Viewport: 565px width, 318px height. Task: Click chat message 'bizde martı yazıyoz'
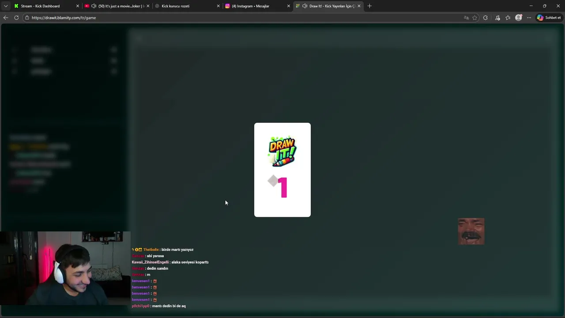[x=177, y=250]
